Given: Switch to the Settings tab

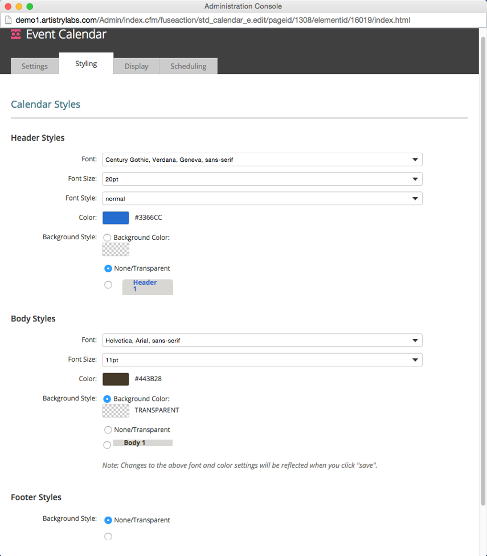Looking at the screenshot, I should click(x=34, y=66).
